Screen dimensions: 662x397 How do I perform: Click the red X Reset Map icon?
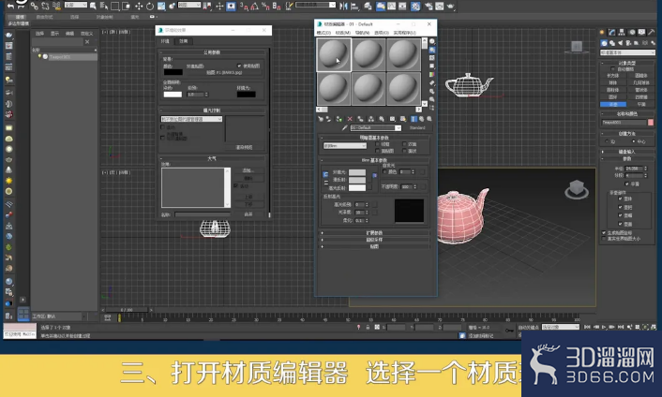(350, 119)
